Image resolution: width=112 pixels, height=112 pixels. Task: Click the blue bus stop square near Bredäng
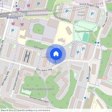(16, 6)
